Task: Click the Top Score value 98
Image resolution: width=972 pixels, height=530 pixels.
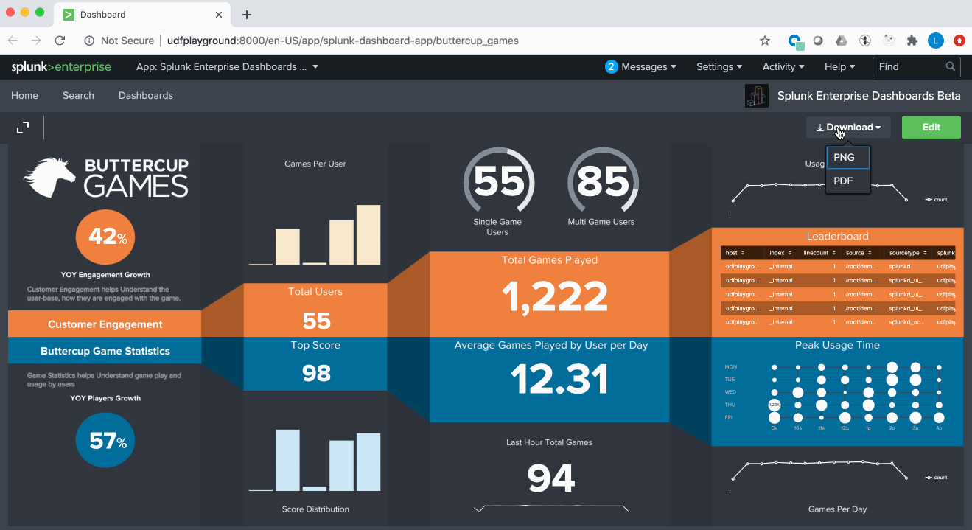Action: (x=316, y=373)
